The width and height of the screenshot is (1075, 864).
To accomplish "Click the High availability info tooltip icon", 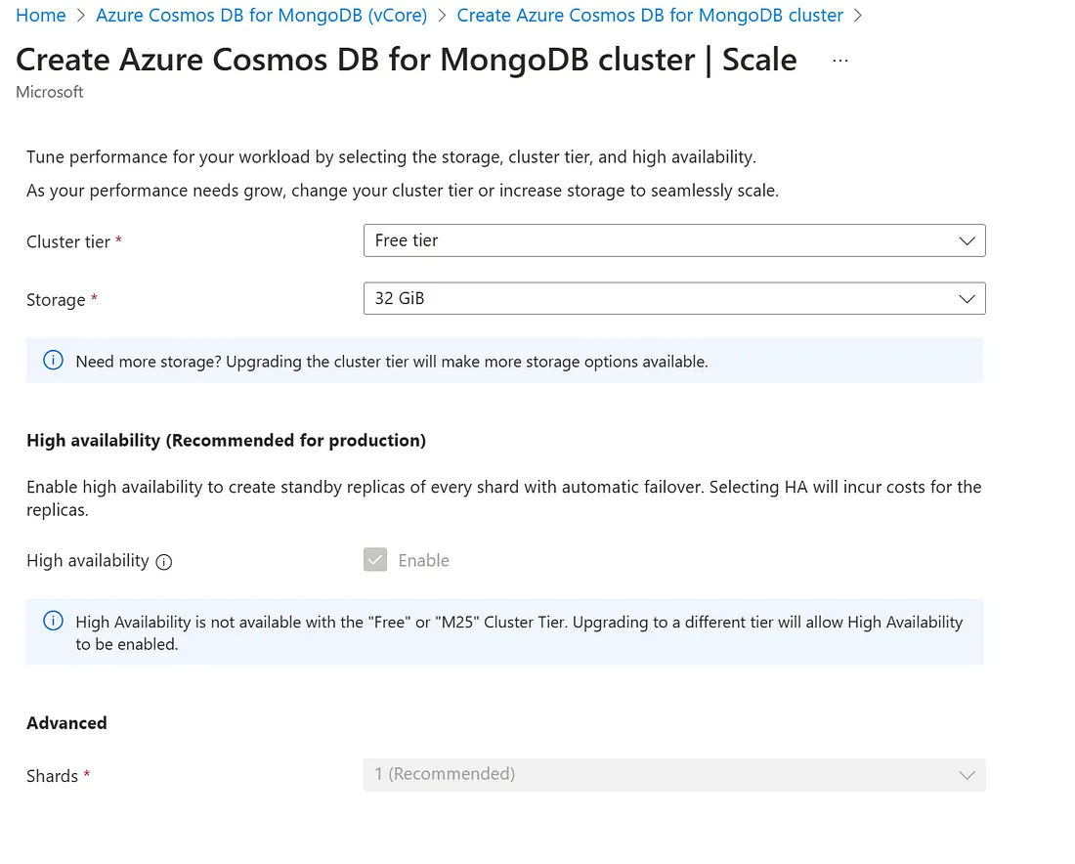I will point(164,562).
